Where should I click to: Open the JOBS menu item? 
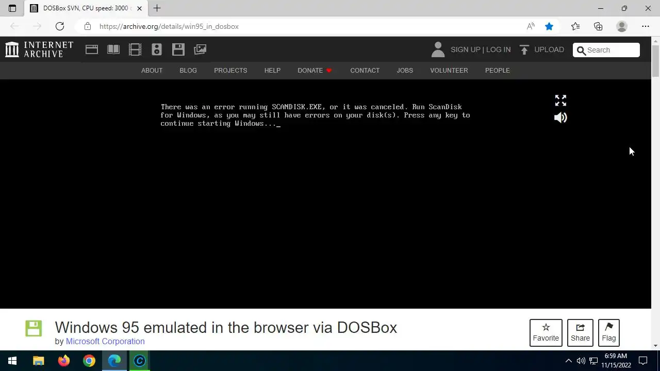(x=405, y=70)
